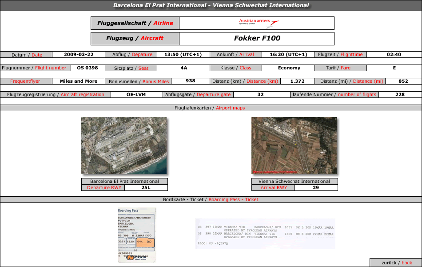Screen dimensions: 422x267
Task: Select arrival time 16:30 (UTC+1)
Action: point(288,54)
